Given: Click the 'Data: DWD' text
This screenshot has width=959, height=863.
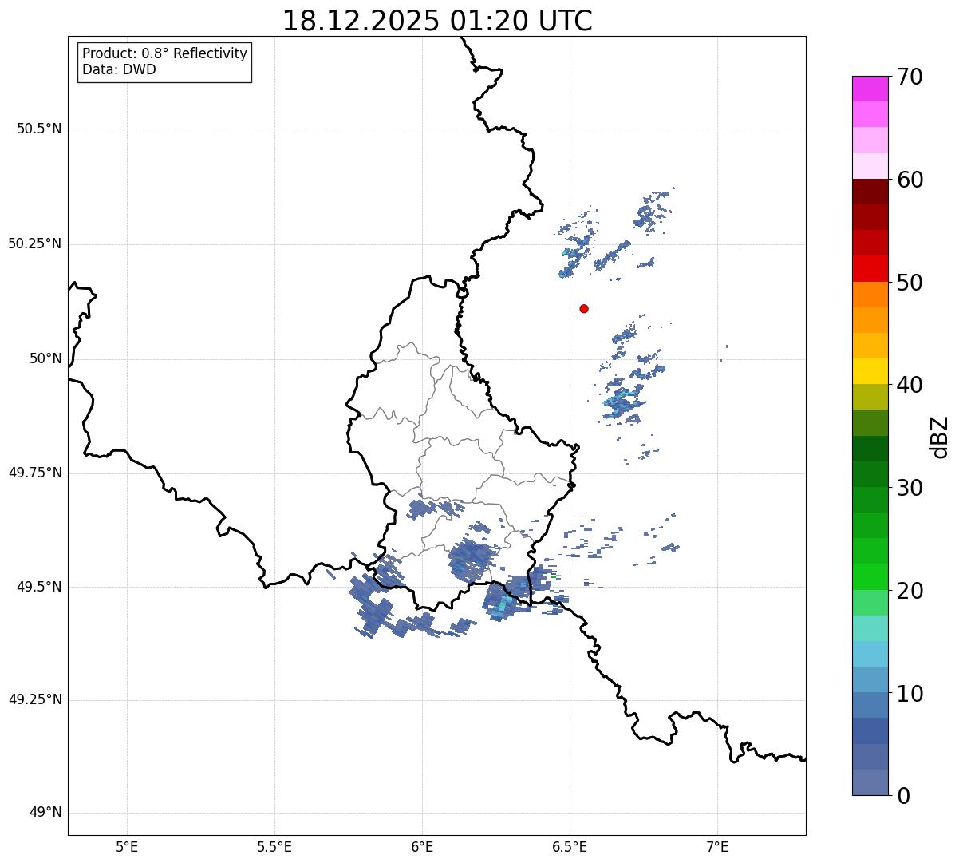Looking at the screenshot, I should click(120, 69).
